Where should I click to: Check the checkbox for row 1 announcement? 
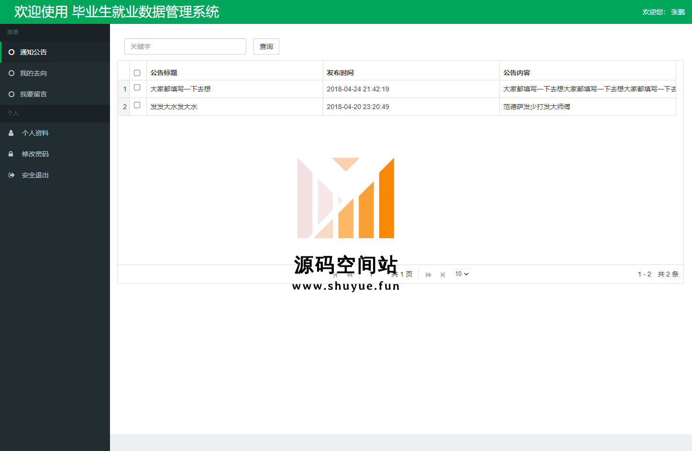click(137, 88)
